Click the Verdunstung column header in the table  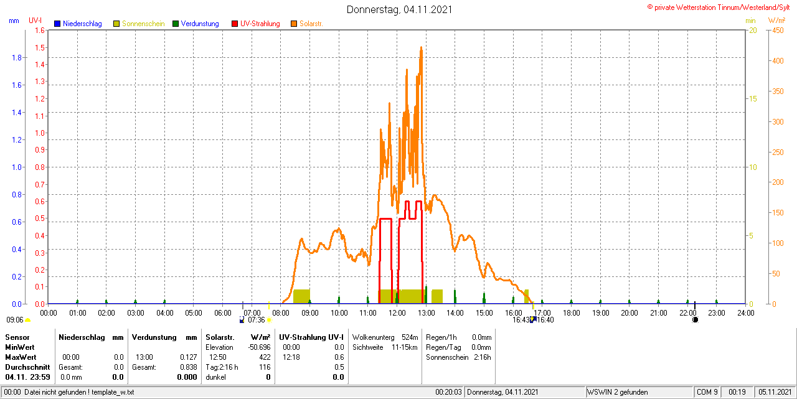(153, 337)
